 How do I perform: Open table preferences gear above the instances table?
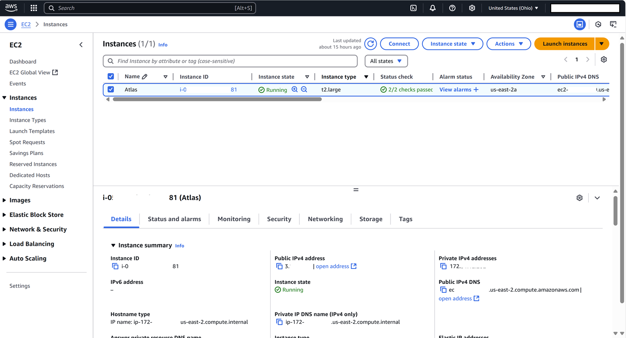point(604,59)
